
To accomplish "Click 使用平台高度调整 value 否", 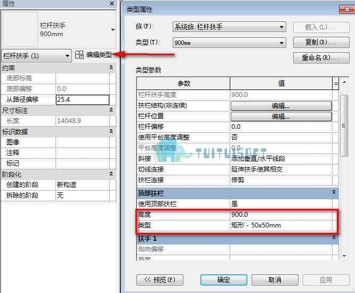I will pyautogui.click(x=281, y=137).
